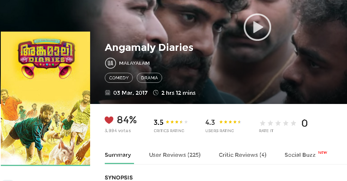This screenshot has height=181, width=347.
Task: Select the Comedy genre tag
Action: [x=119, y=78]
